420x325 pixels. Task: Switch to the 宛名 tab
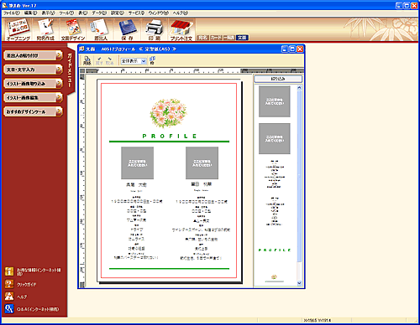(x=202, y=38)
